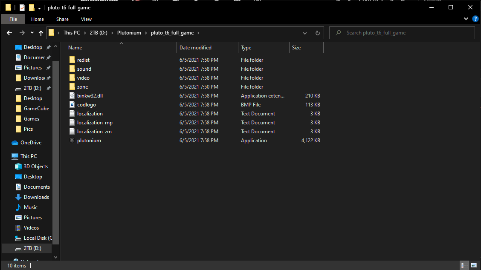Click the Properties quick access toolbar icon
481x270 pixels.
pos(22,8)
